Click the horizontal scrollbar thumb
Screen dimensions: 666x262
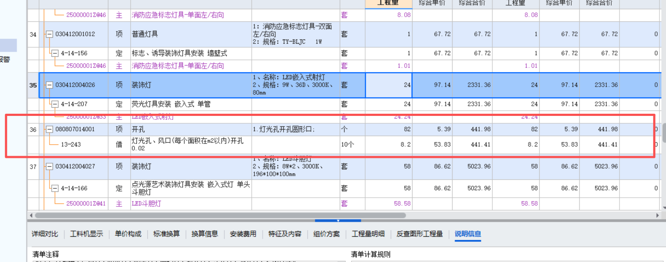[x=221, y=216]
